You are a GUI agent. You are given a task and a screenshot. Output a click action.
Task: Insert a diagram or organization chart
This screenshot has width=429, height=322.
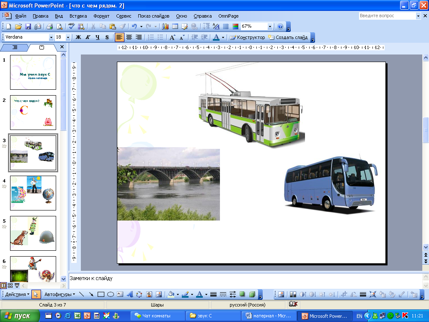point(139,294)
